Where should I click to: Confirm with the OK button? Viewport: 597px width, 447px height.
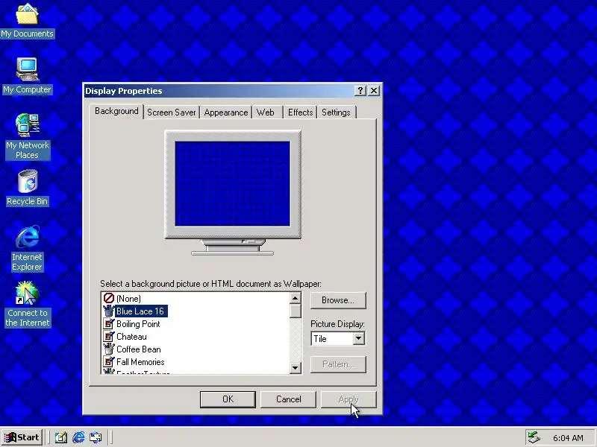point(228,399)
